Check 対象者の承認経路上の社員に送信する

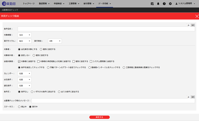(x=38, y=61)
